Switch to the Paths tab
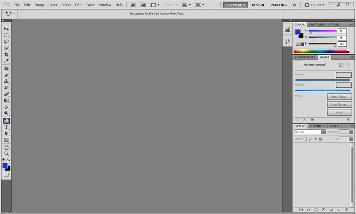356x214 pixels. click(x=334, y=126)
